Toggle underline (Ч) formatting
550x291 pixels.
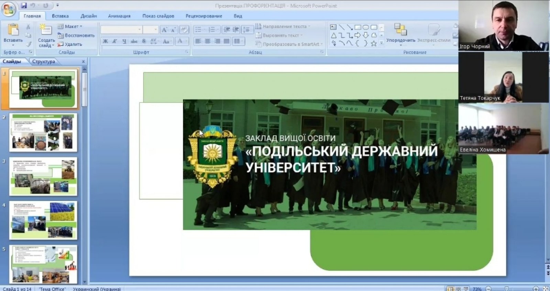[124, 41]
